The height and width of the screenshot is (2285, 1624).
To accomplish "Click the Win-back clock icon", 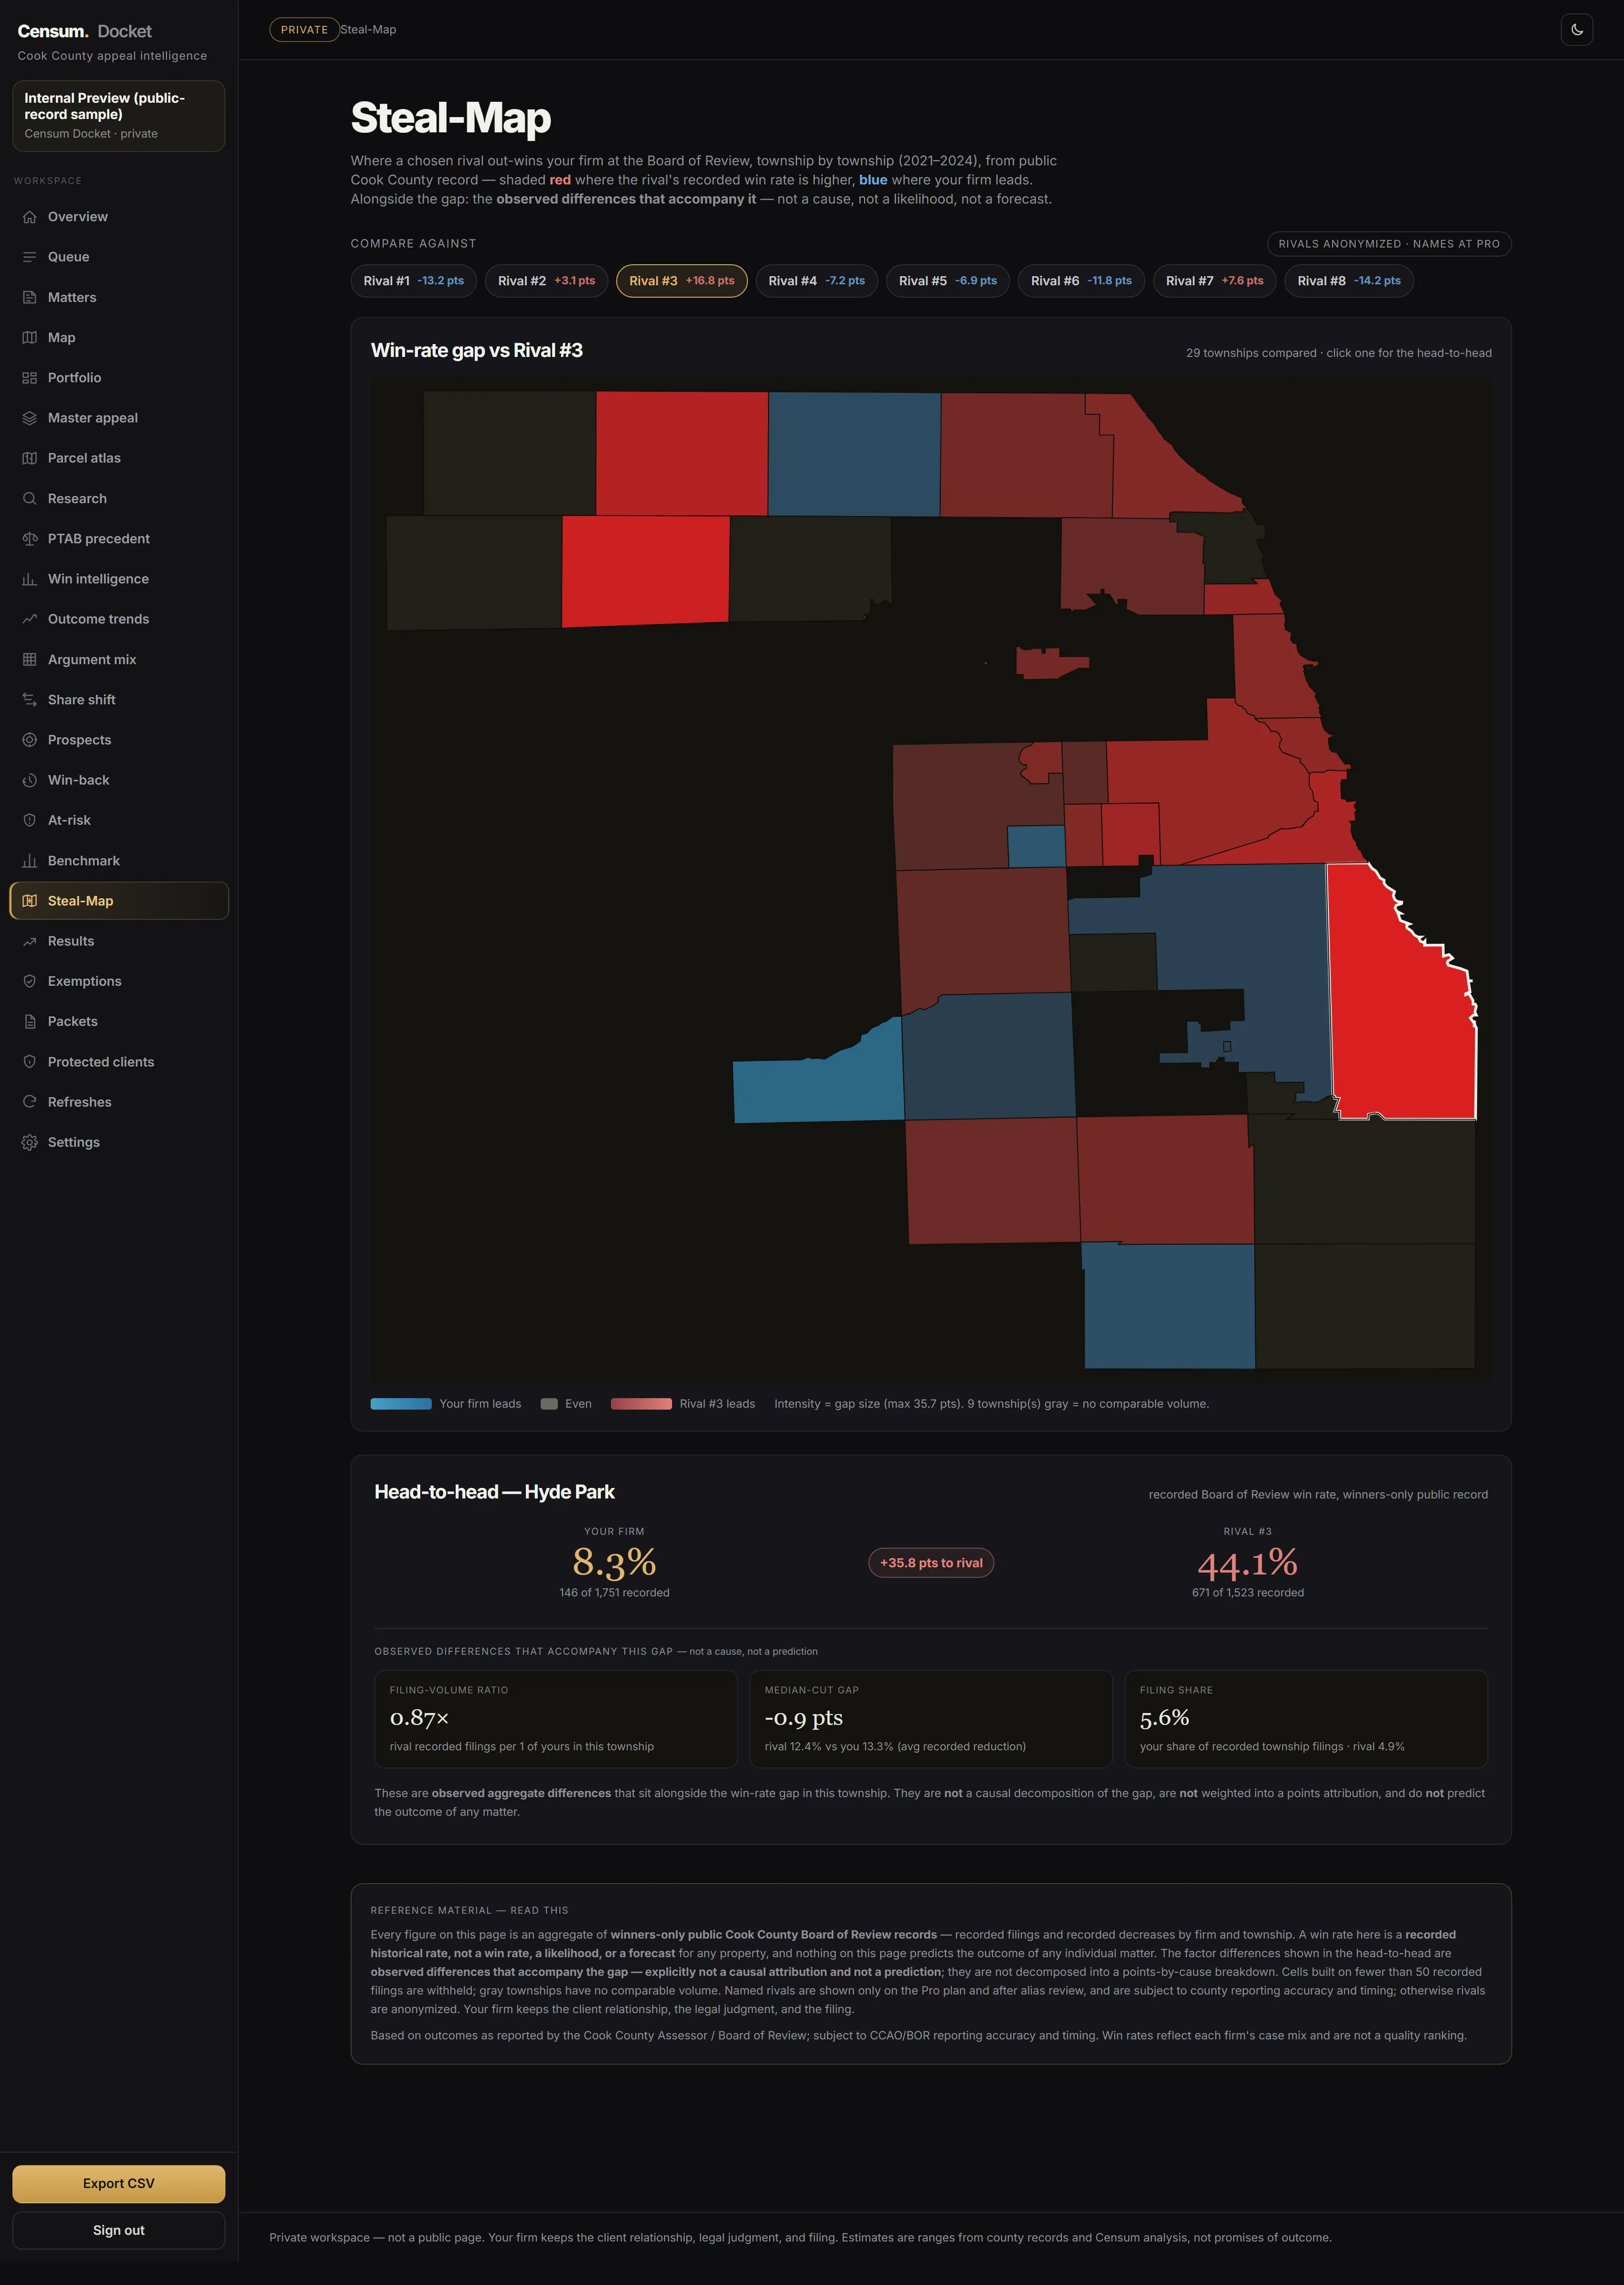I will pyautogui.click(x=29, y=780).
